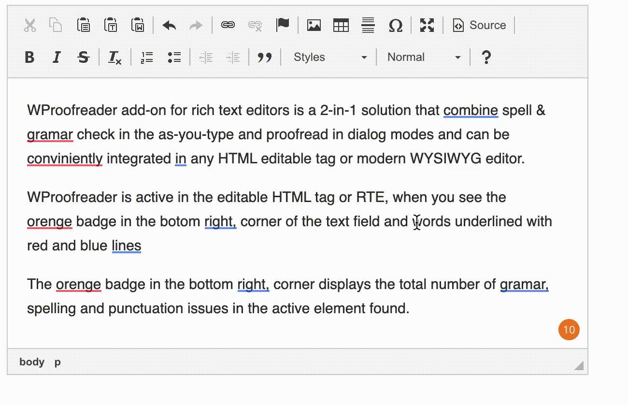The height and width of the screenshot is (406, 628).
Task: Insert a hyperlink with Link icon
Action: tap(228, 25)
